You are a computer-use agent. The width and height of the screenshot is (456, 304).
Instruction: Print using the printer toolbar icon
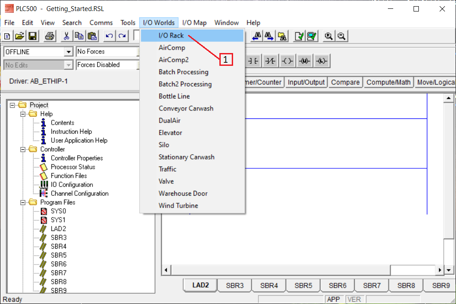point(50,36)
